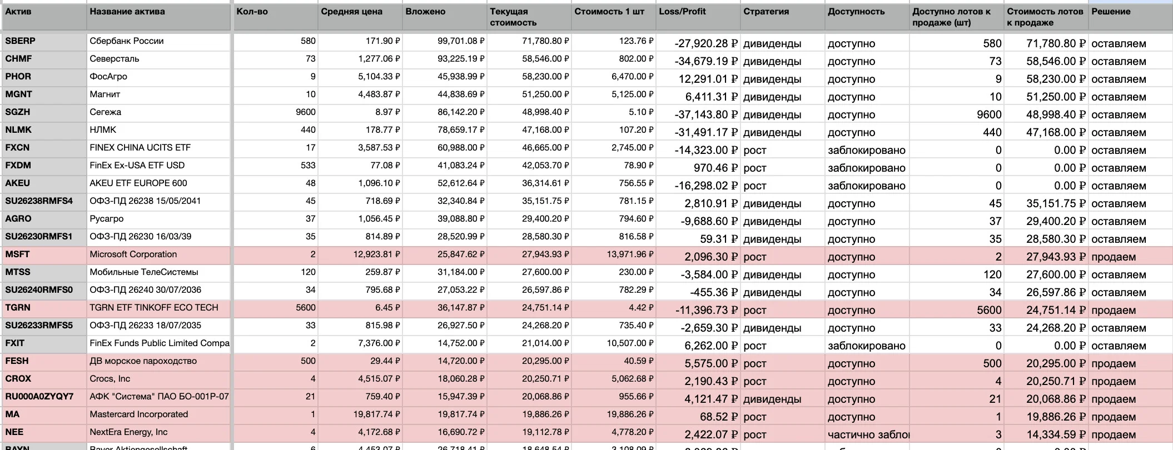Viewport: 1173px width, 450px height.
Task: Select the "Кол-во" column header
Action: click(x=275, y=17)
